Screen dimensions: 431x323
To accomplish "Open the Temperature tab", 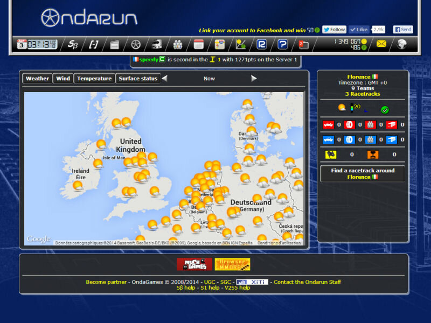I will [94, 78].
